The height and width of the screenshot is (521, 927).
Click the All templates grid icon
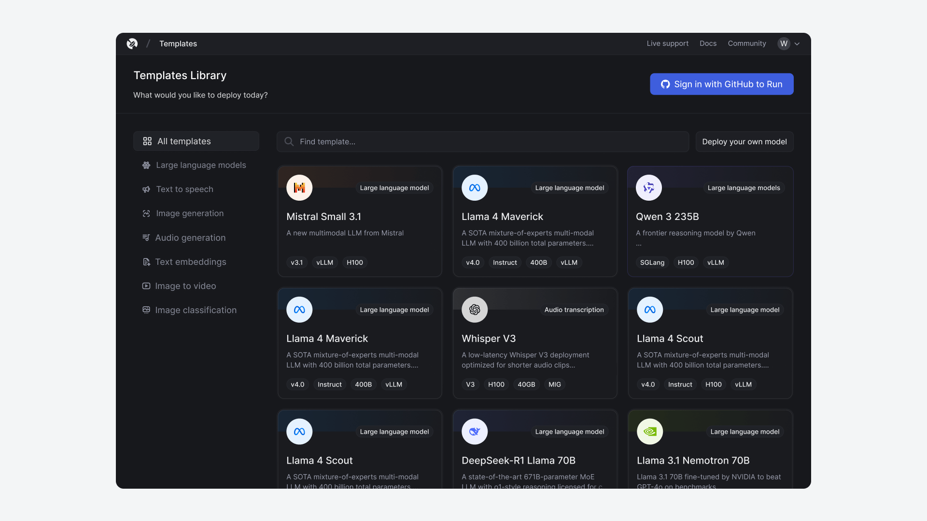pos(147,141)
